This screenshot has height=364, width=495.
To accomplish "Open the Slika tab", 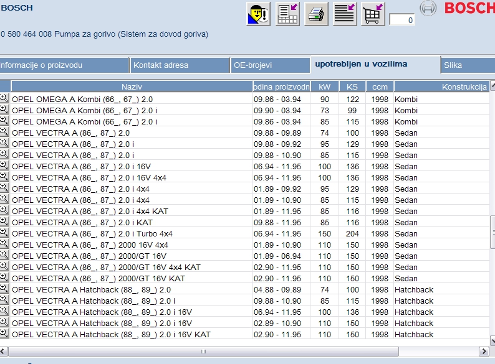I will pyautogui.click(x=468, y=65).
